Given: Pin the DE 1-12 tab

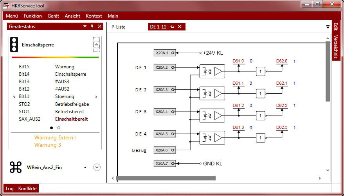Looking at the screenshot, I should pyautogui.click(x=172, y=27).
